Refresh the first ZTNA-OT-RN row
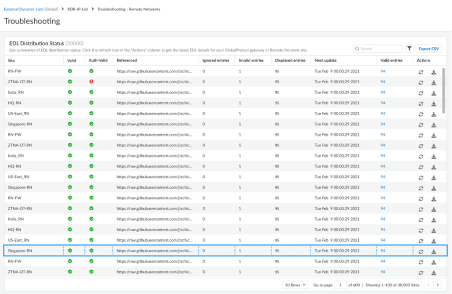The height and width of the screenshot is (294, 452). (421, 83)
